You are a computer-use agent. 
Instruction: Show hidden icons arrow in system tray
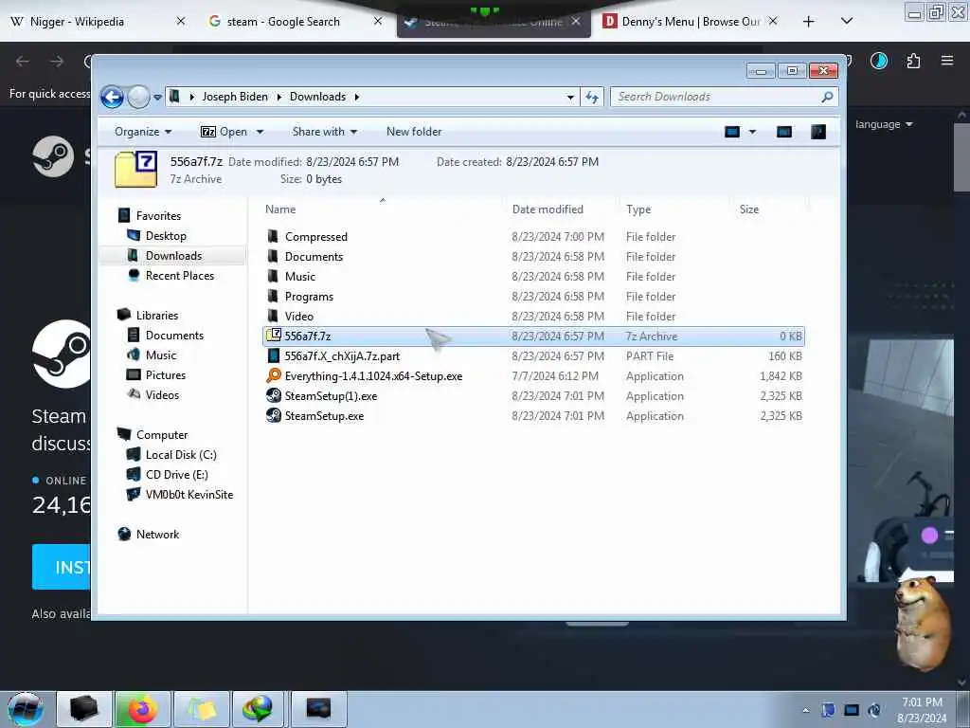805,710
